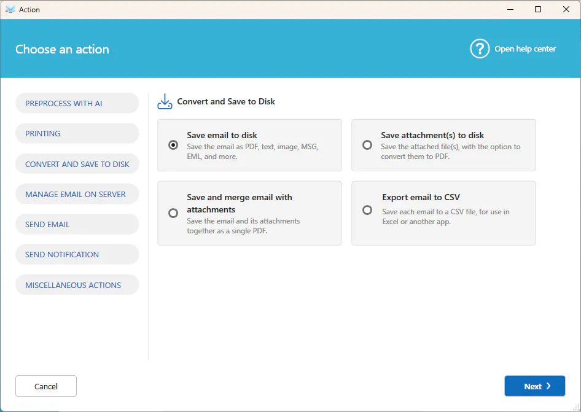Click the 'Export email to CSV' title text

coord(421,197)
